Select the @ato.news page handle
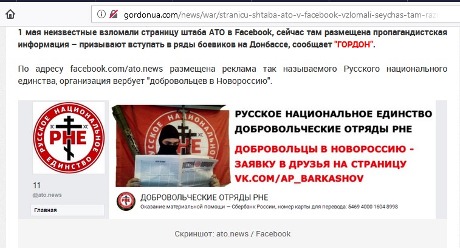The width and height of the screenshot is (460, 248). (47, 195)
